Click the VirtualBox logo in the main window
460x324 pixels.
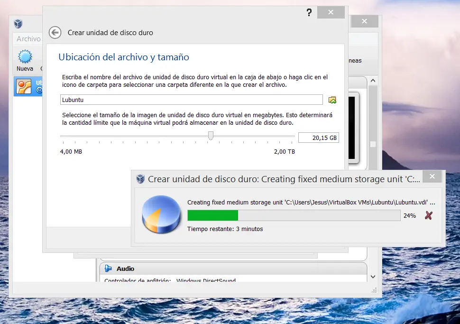coord(18,23)
